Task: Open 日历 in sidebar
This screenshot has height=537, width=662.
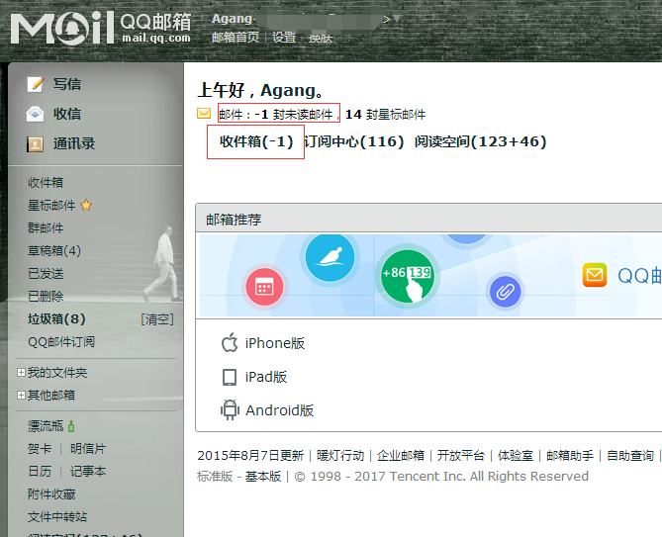Action: (x=40, y=471)
